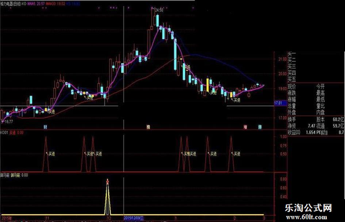Image resolution: width=345 pixels, height=222 pixels.
Task: Click the 股本 value 60.2亿
Action: 338,120
